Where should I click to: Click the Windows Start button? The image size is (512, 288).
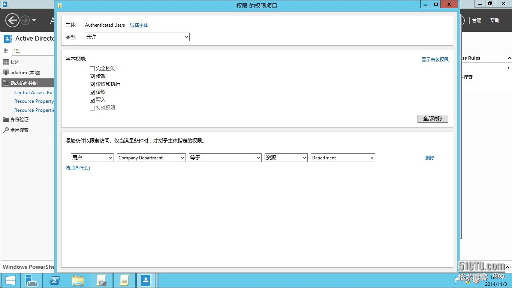click(x=10, y=280)
